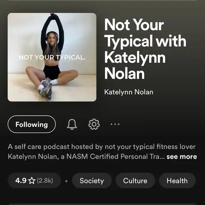Select the Society category chip
The height and width of the screenshot is (205, 205).
coord(92,181)
